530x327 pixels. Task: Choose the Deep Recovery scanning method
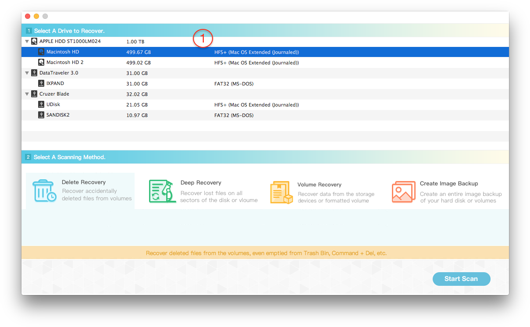pyautogui.click(x=203, y=191)
